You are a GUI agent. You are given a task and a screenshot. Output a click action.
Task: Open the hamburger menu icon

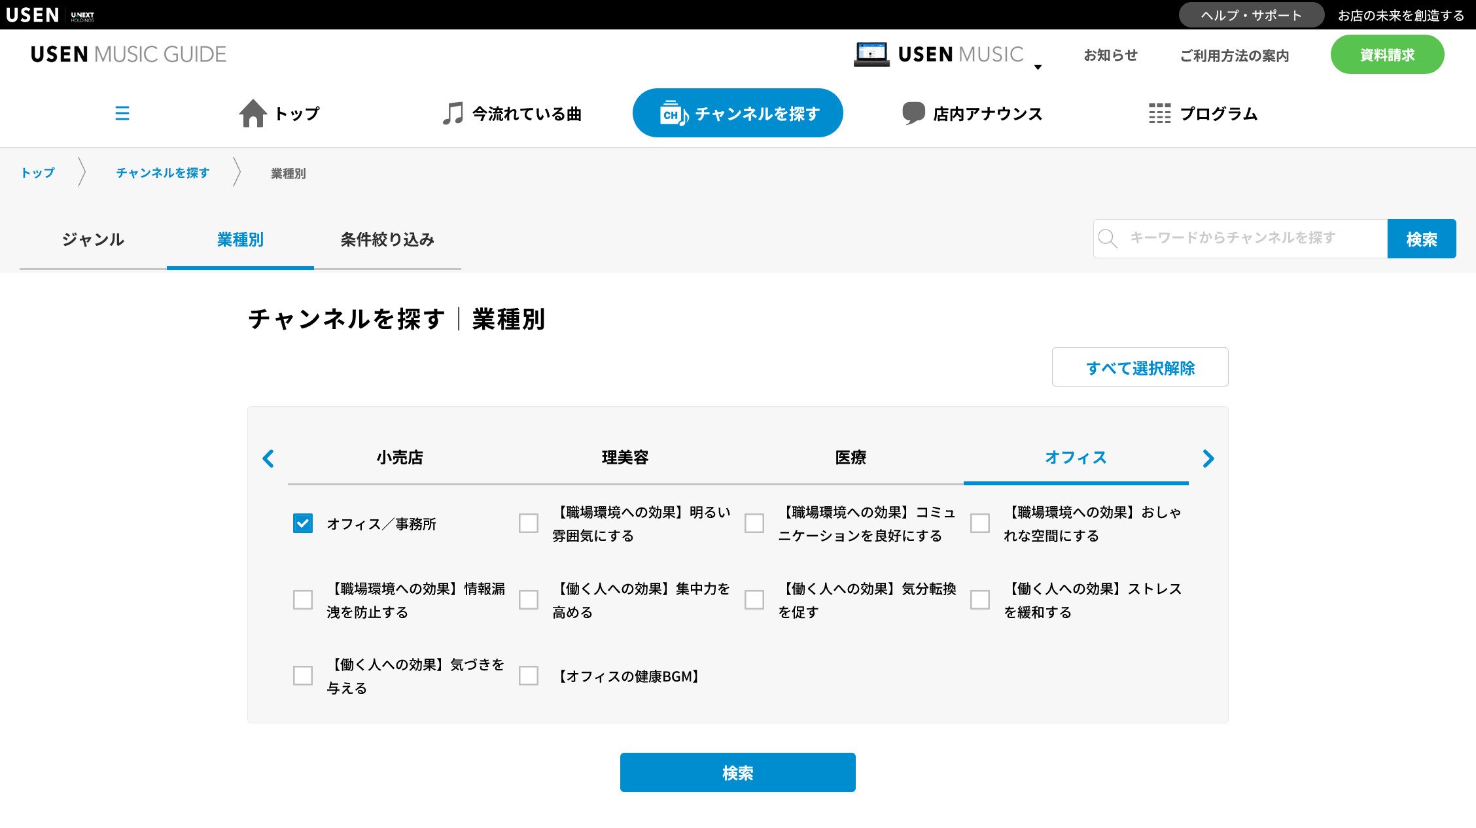122,113
